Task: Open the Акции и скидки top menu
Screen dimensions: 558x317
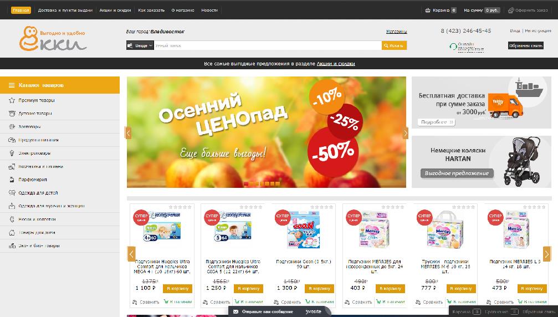Action: click(115, 11)
